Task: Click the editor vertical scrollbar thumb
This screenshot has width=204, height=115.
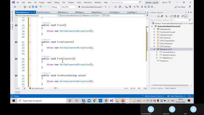Action: [147, 42]
